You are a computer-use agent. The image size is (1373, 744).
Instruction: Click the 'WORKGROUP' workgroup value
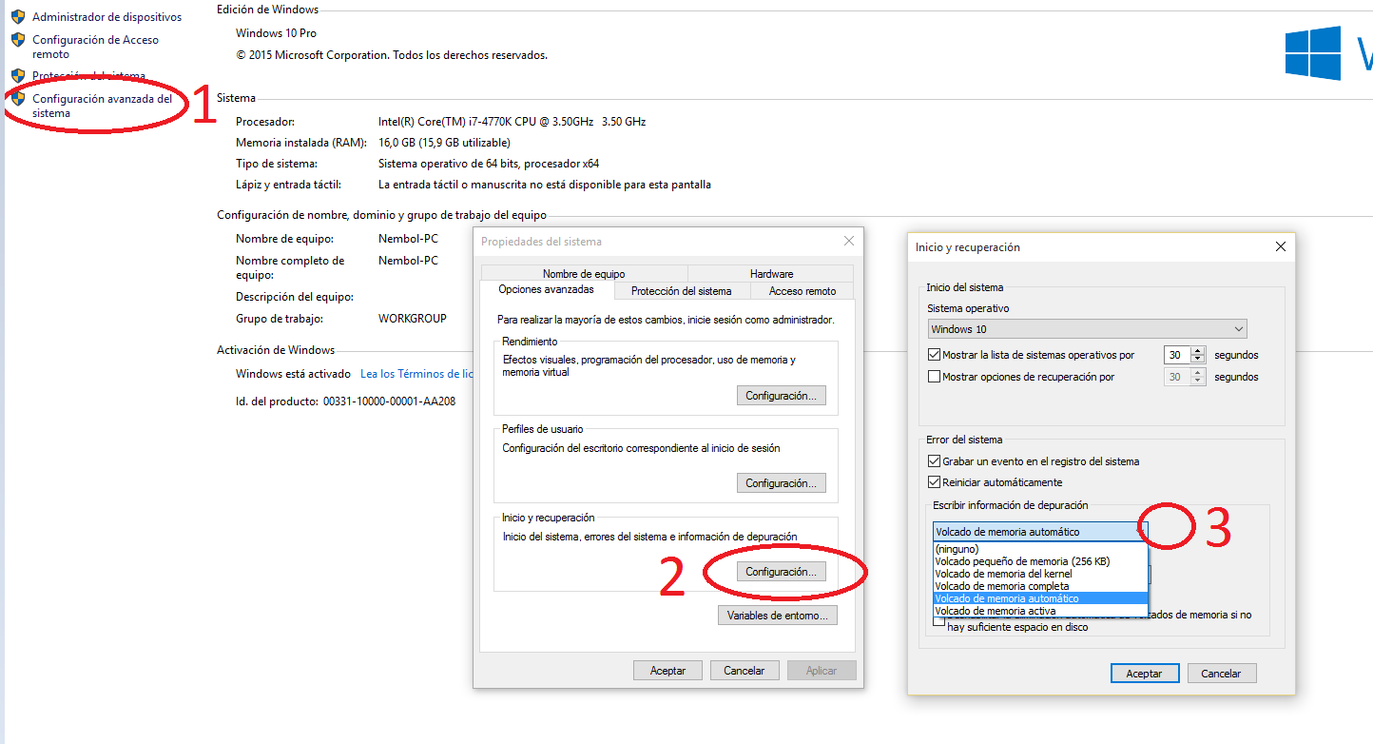[x=412, y=319]
